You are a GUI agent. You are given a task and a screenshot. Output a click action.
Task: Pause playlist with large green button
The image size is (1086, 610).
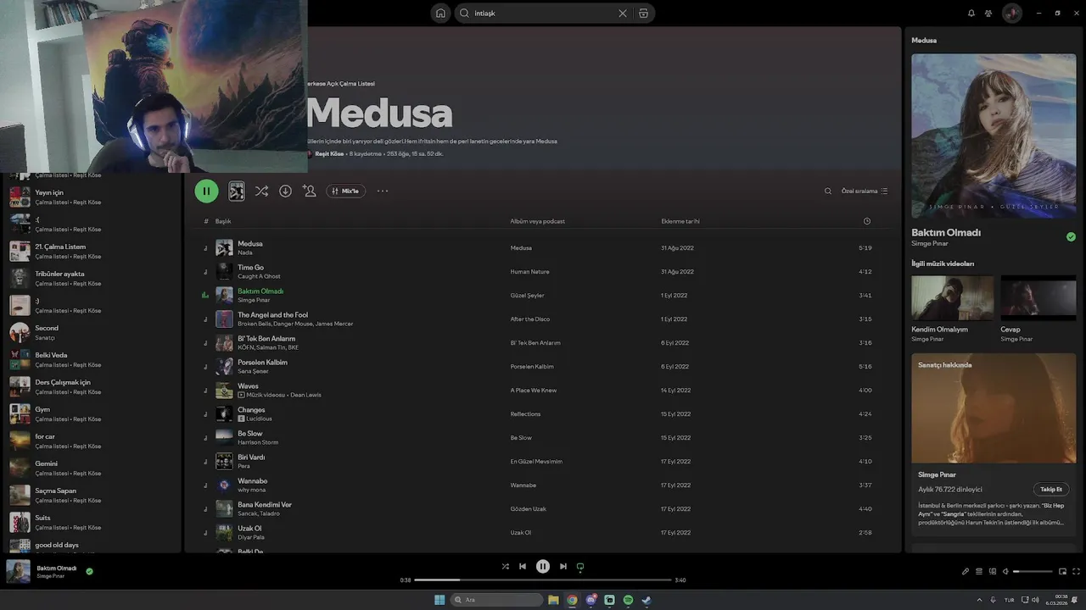click(x=206, y=191)
